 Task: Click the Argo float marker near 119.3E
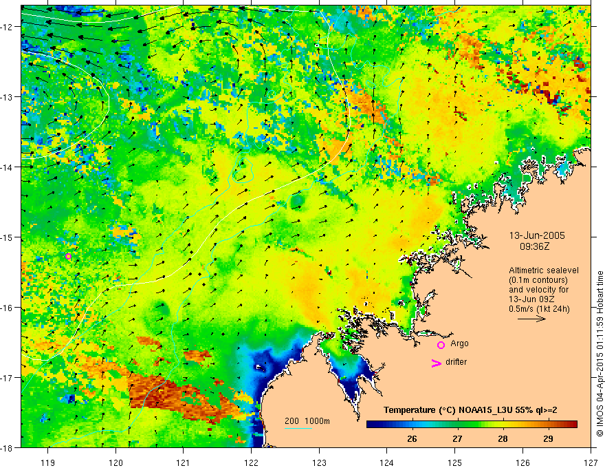coord(68,256)
